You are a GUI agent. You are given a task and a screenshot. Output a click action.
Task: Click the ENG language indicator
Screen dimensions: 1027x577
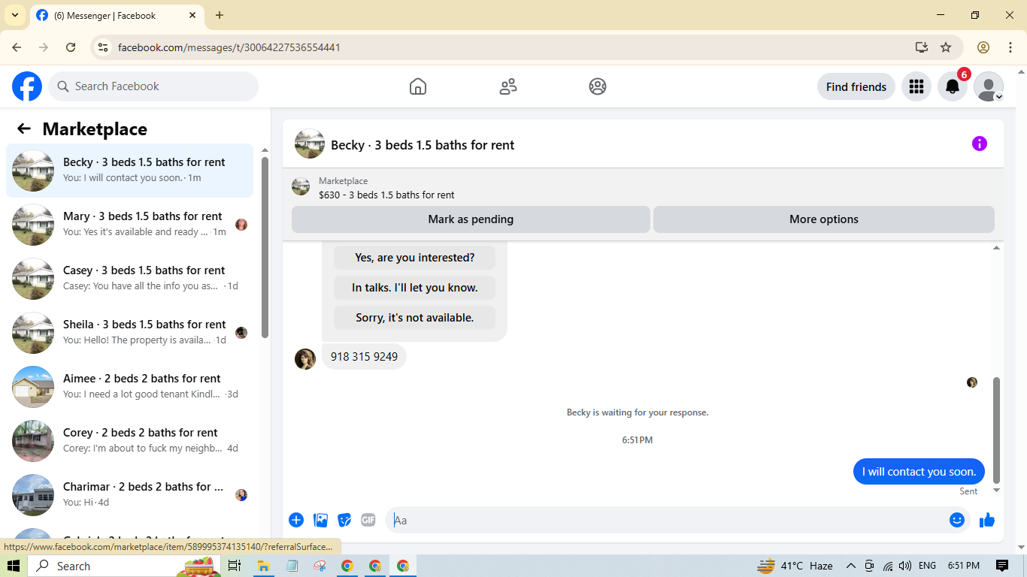click(x=927, y=566)
